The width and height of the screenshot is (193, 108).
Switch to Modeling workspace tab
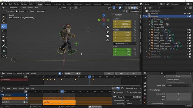pos(48,4)
